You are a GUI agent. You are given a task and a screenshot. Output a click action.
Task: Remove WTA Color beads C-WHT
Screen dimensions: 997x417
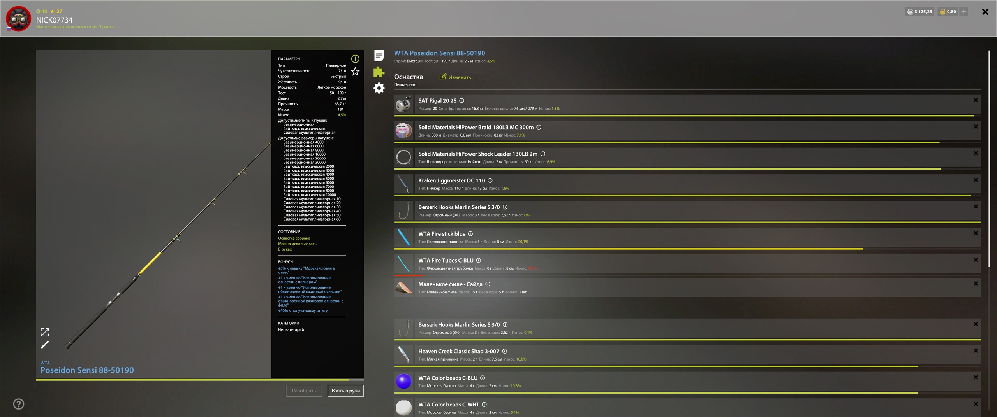pyautogui.click(x=976, y=404)
